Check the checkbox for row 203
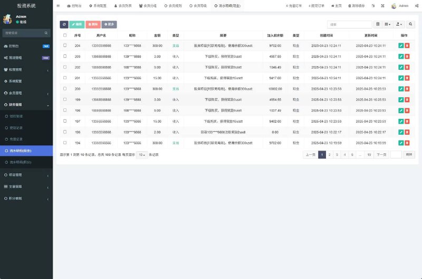Image resolution: width=422 pixels, height=279 pixels. (65, 56)
